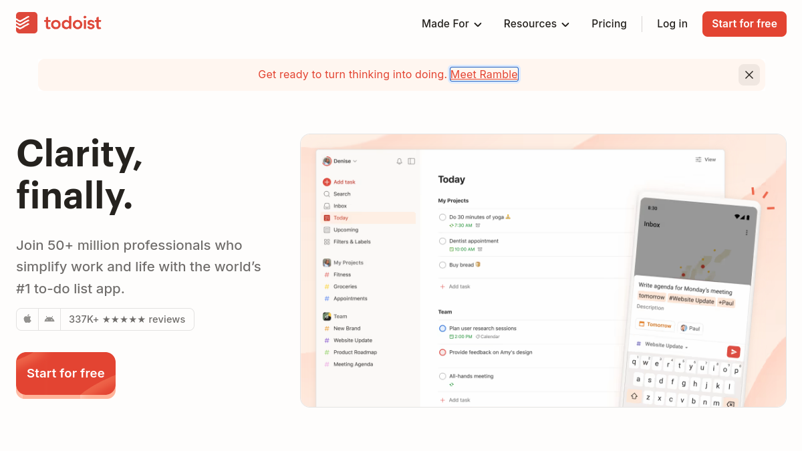Tap the p key on the phone keyboard
Image resolution: width=802 pixels, height=451 pixels.
(x=736, y=370)
